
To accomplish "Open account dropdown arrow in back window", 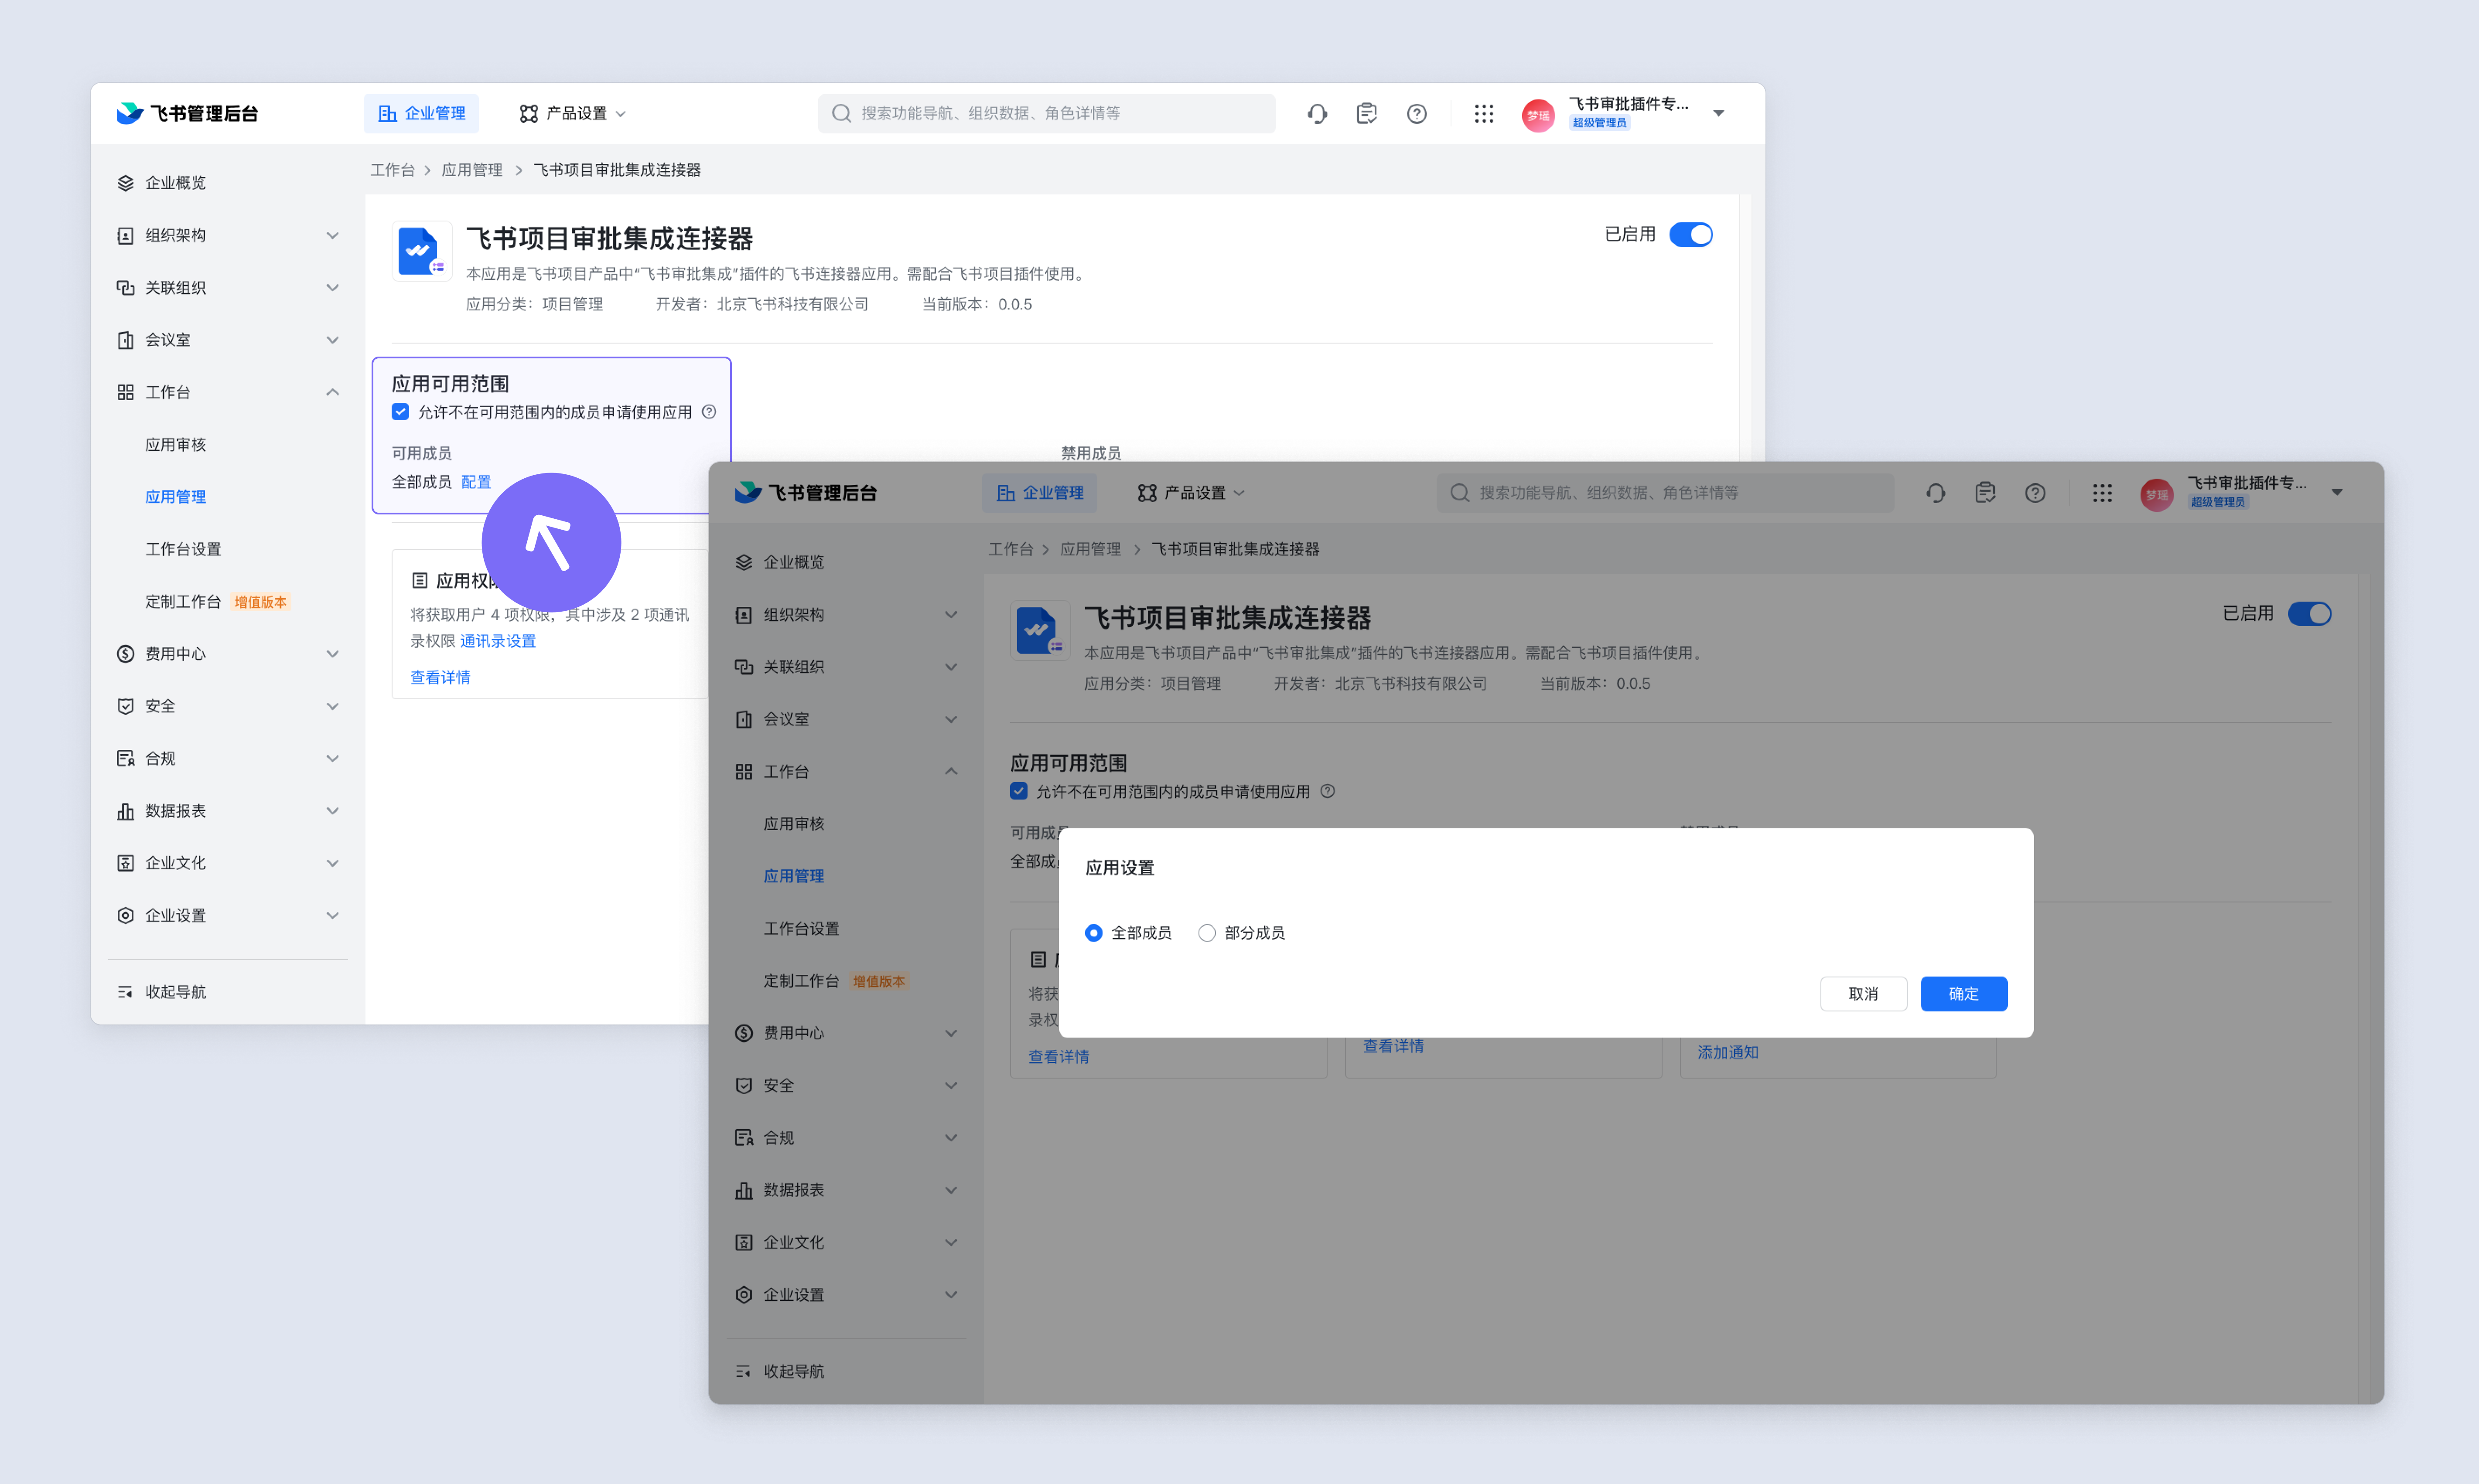I will pos(1719,113).
